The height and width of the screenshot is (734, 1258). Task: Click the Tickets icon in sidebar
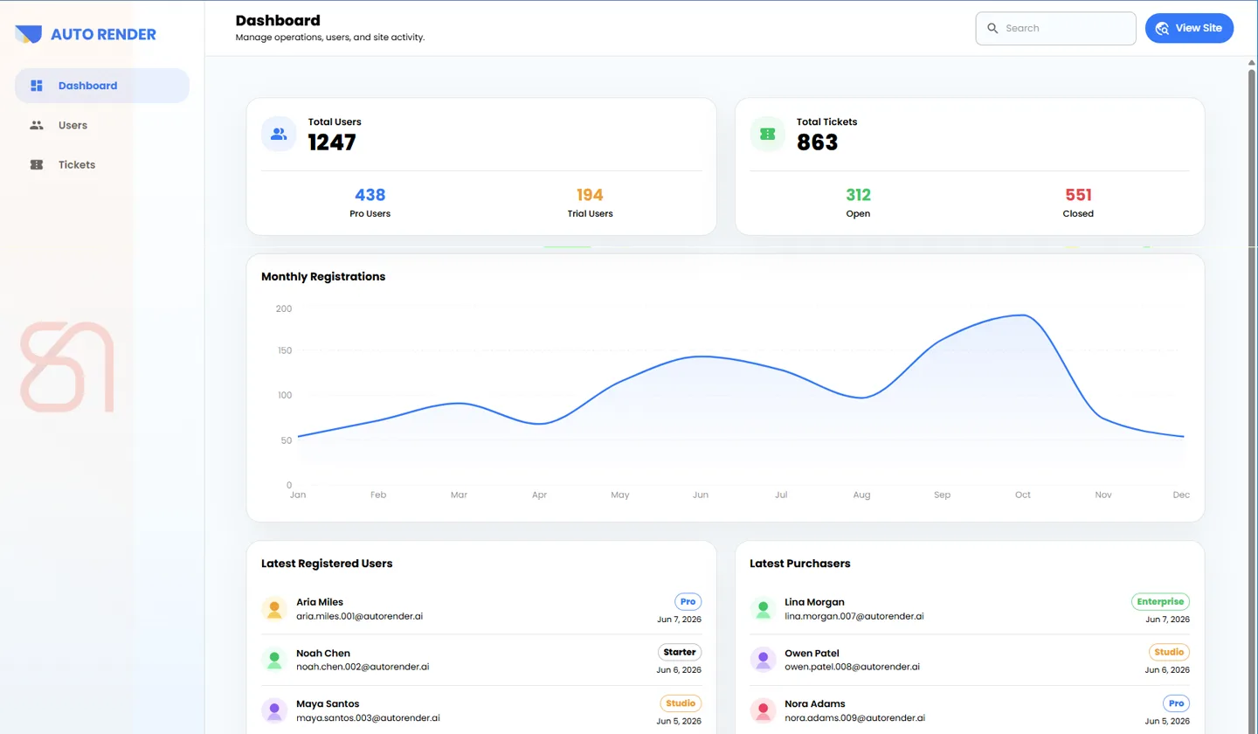coord(37,164)
